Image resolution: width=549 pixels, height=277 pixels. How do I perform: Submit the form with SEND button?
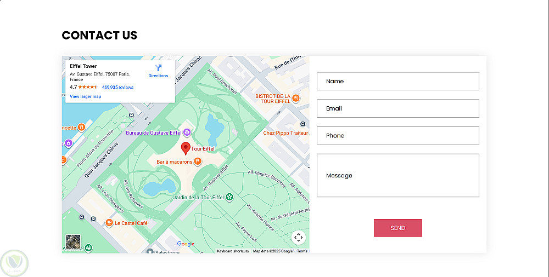click(x=397, y=228)
